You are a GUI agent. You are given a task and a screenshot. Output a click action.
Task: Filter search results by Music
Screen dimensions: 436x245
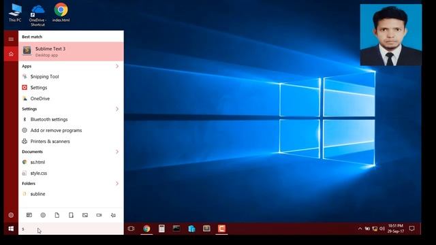tap(113, 215)
